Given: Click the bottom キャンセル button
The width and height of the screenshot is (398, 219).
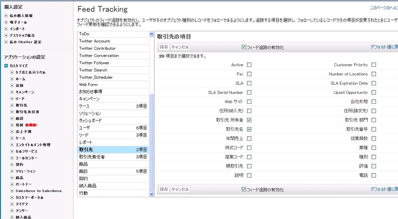Looking at the screenshot, I should [180, 189].
